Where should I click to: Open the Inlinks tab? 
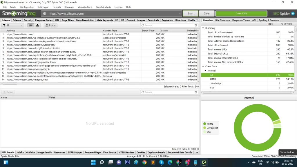coord(20,153)
